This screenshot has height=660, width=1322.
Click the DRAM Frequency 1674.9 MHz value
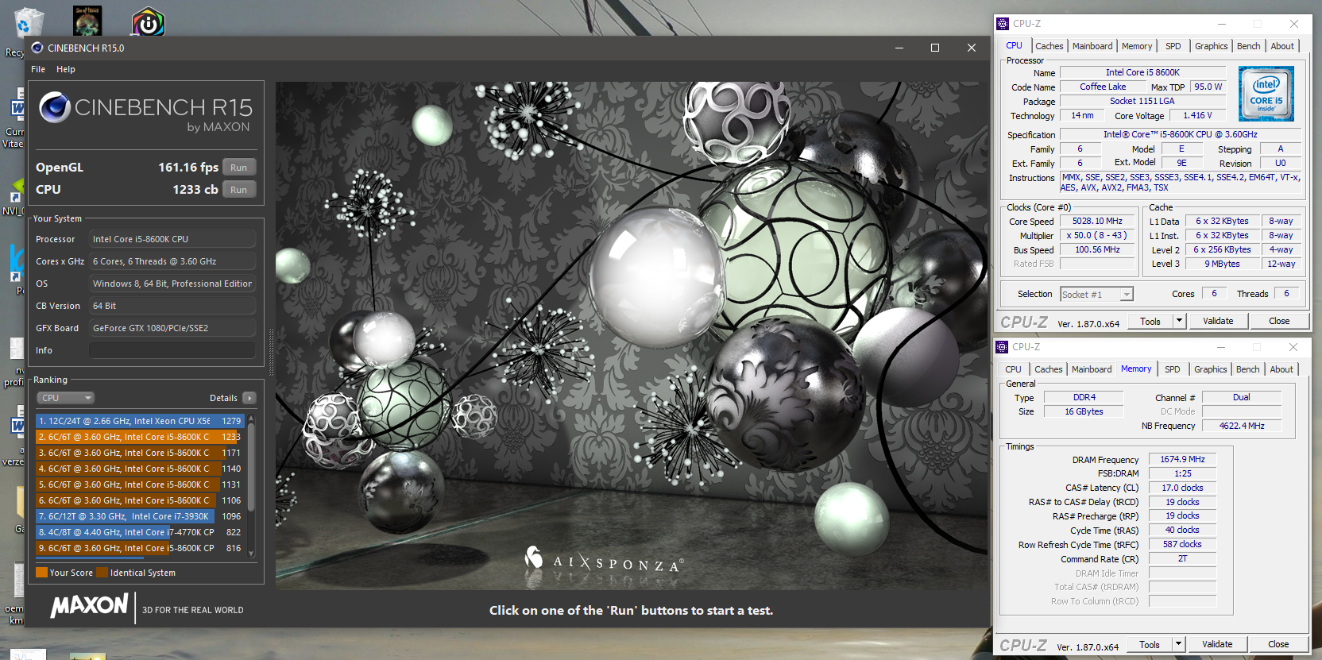pos(1182,460)
